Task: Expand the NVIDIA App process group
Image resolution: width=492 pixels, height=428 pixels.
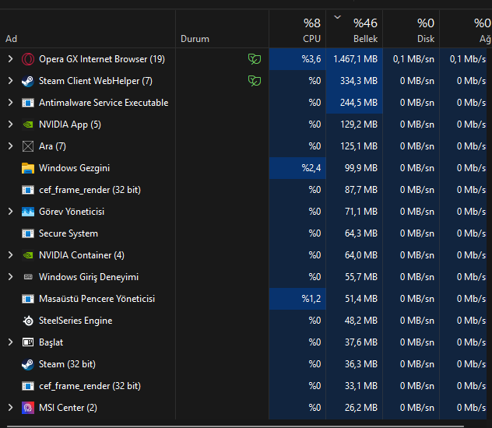Action: coord(10,125)
